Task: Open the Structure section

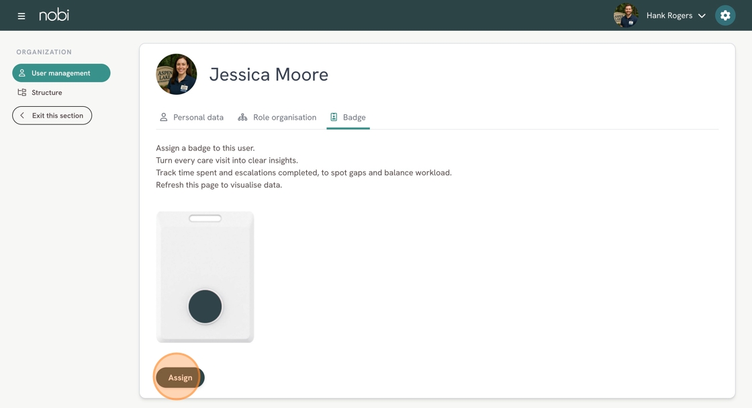Action: click(x=40, y=92)
